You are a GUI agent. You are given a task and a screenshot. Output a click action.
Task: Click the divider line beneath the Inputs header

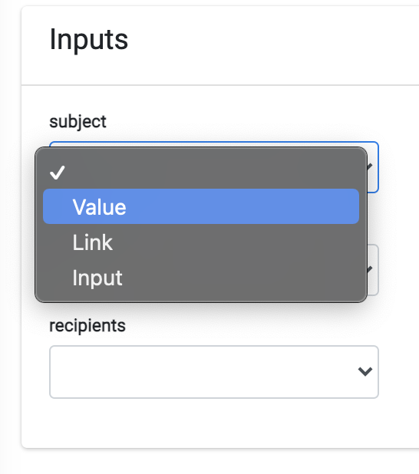point(220,85)
